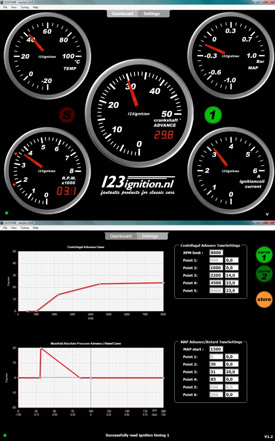
Task: Click the green status dot beside the ignition timing message
Action: [5, 435]
